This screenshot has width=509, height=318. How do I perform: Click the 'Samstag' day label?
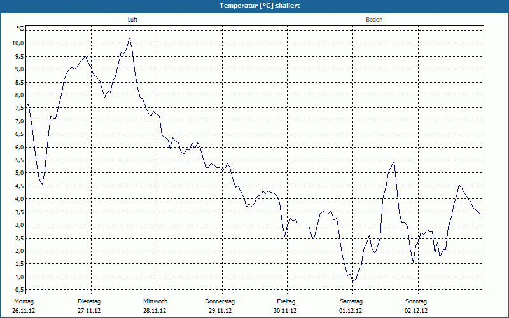click(x=351, y=301)
